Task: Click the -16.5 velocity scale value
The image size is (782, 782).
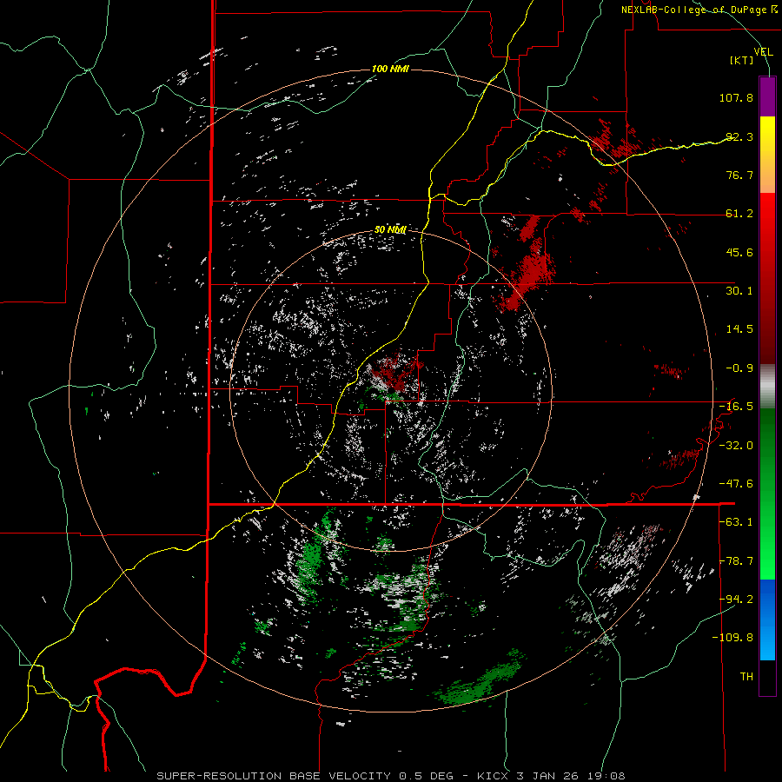Action: 736,407
